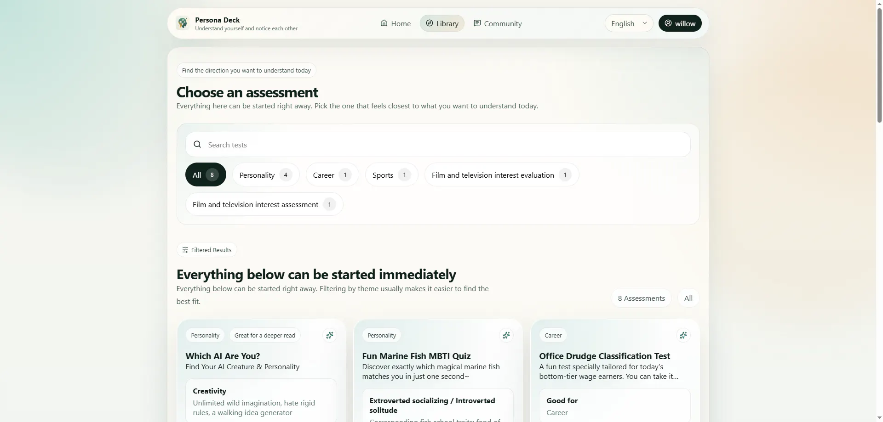Open the Community tab
Viewport: 883px width, 422px height.
[498, 23]
